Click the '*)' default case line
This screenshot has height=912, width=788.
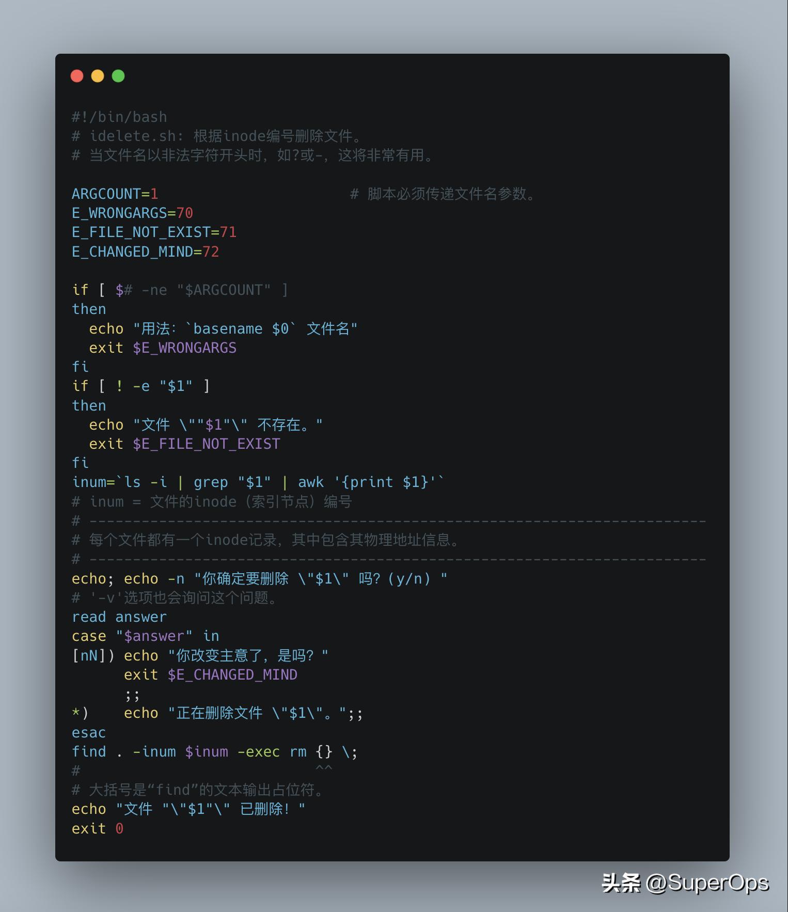click(217, 713)
